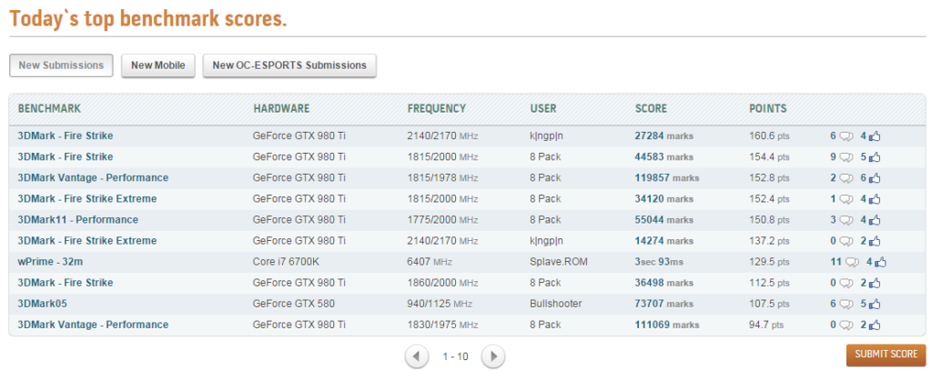Click user Splave.ROM in the table
This screenshot has width=932, height=371.
point(559,262)
